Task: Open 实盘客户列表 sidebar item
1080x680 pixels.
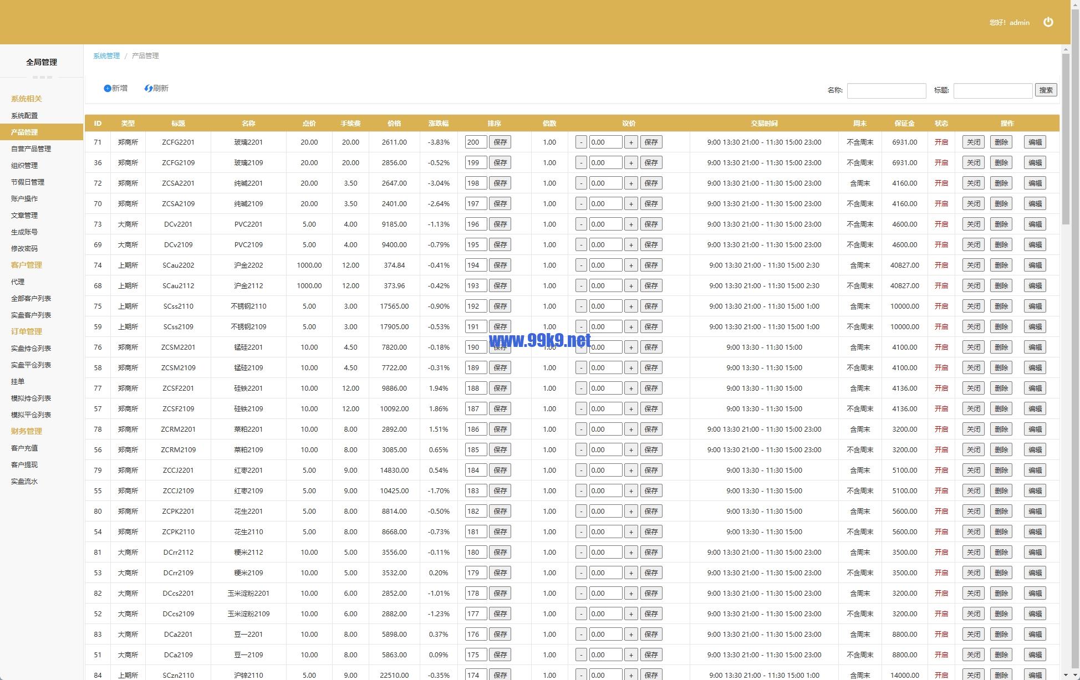Action: (31, 315)
